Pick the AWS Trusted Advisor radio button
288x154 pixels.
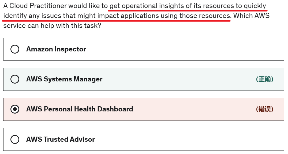point(15,140)
